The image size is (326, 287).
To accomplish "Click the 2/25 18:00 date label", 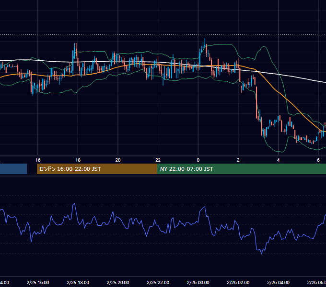I will [x=78, y=282].
